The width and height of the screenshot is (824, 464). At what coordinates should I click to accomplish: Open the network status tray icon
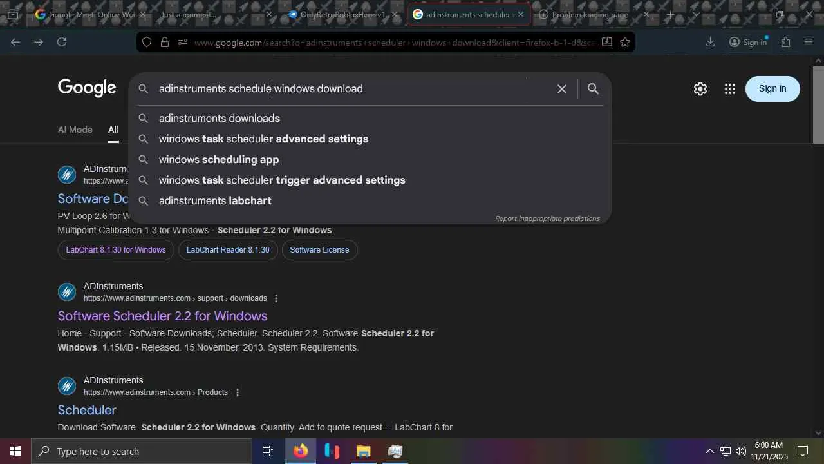coord(726,451)
